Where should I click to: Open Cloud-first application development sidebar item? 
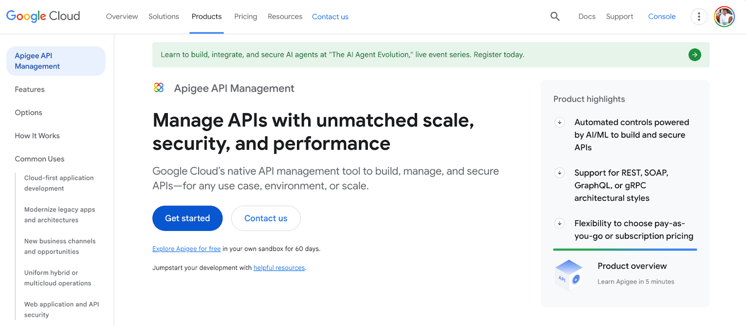point(59,183)
